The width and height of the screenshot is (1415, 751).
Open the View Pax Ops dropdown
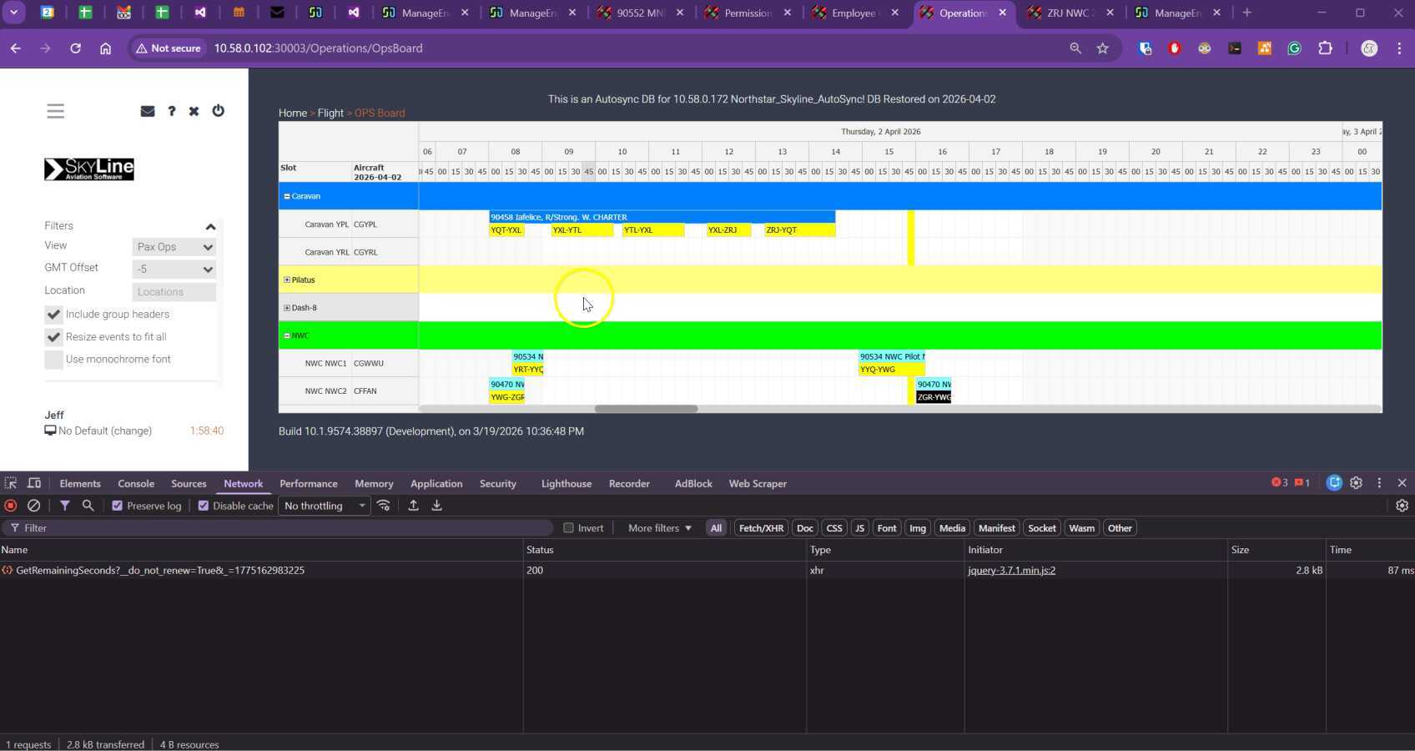pyautogui.click(x=174, y=247)
